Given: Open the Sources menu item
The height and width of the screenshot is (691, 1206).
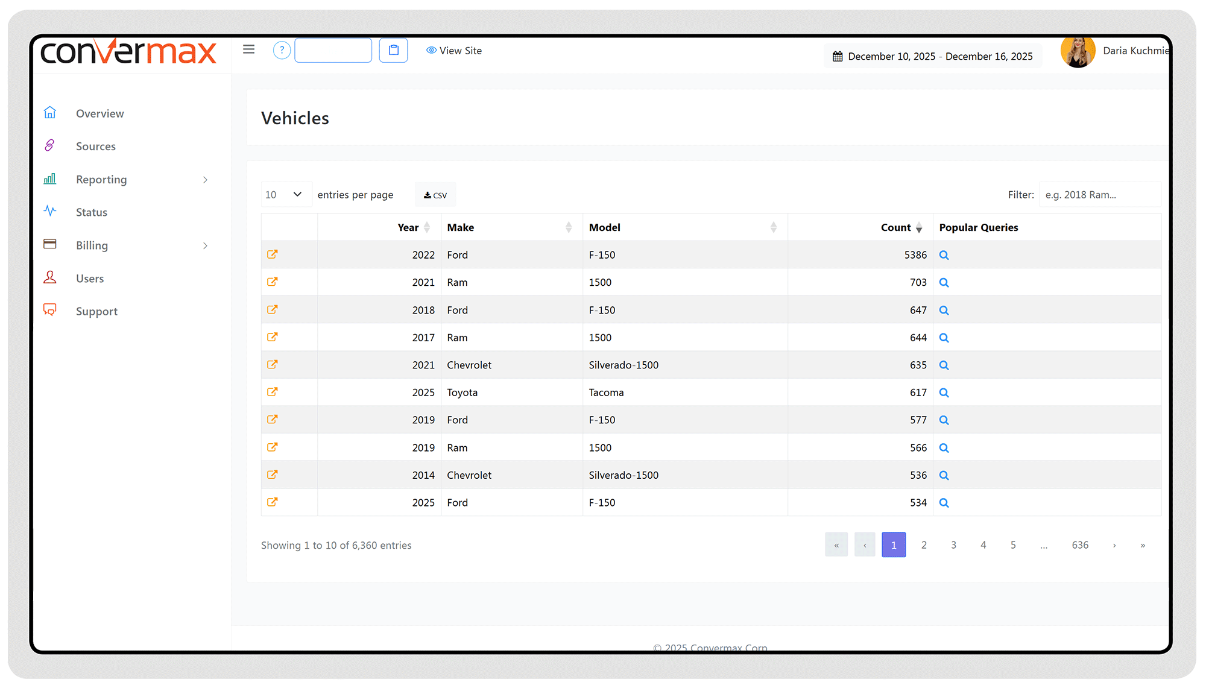Looking at the screenshot, I should (x=95, y=147).
